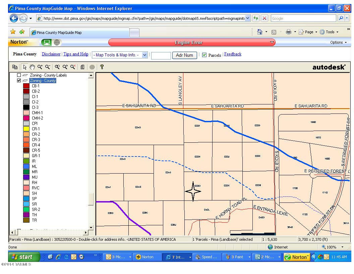The image size is (354, 274).
Task: Click the Windows start button
Action: (x=24, y=257)
